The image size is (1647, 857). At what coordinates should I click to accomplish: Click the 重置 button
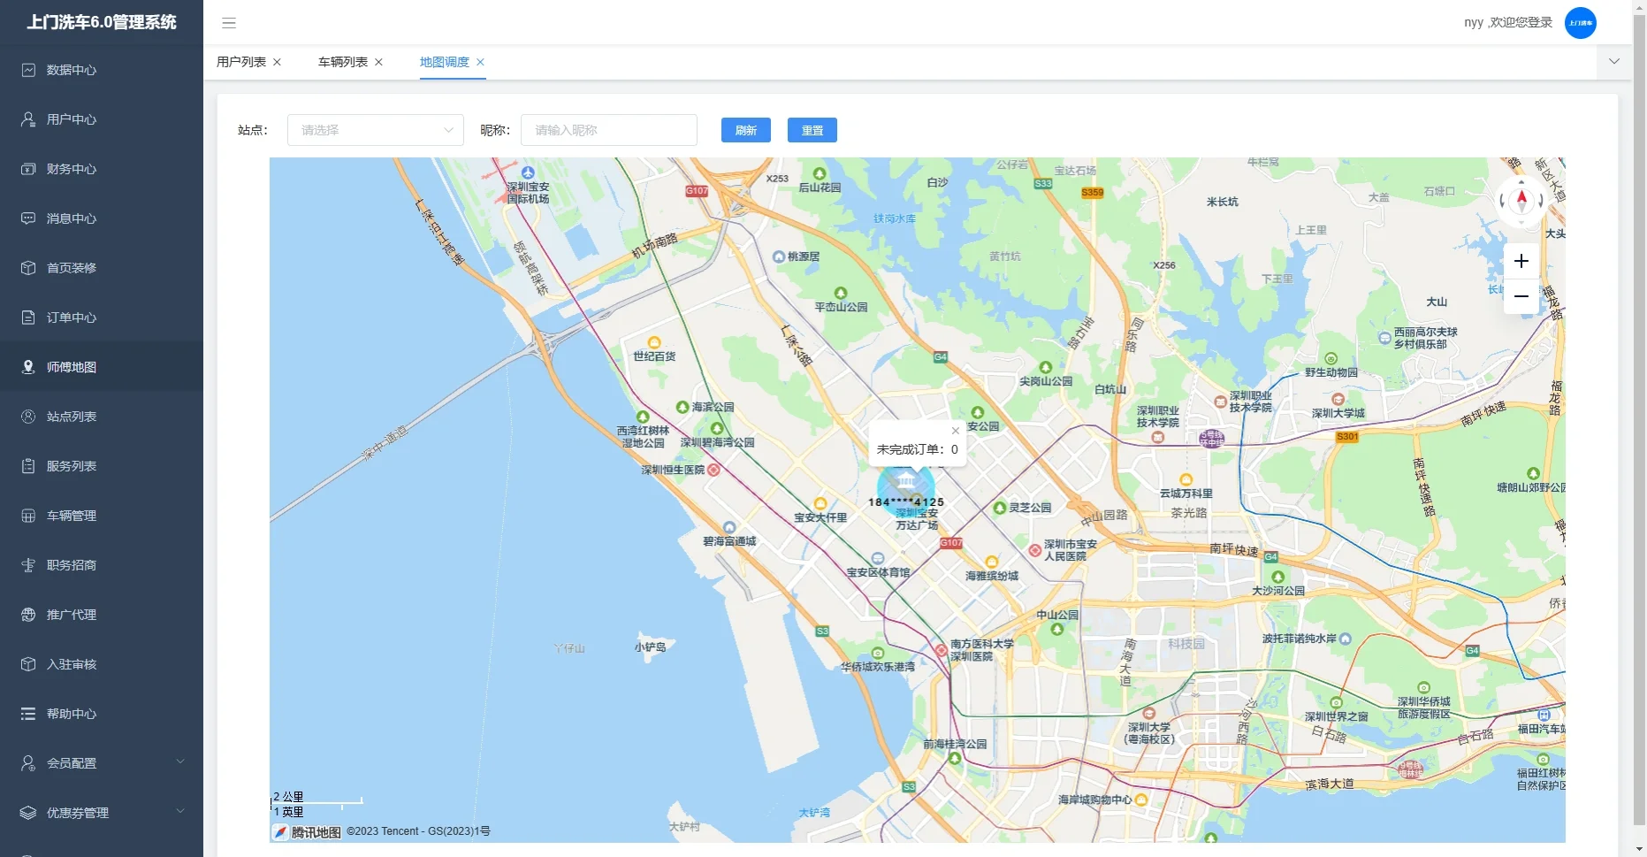pyautogui.click(x=812, y=130)
